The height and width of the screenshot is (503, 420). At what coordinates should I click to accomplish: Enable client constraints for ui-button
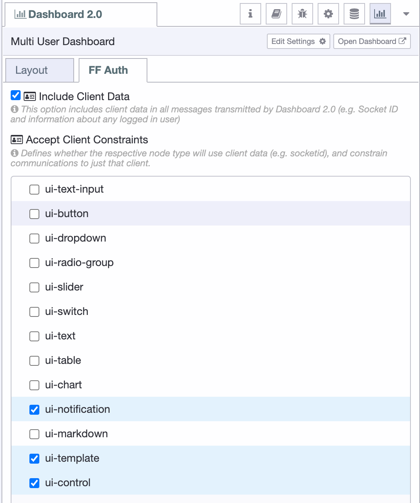pos(34,214)
